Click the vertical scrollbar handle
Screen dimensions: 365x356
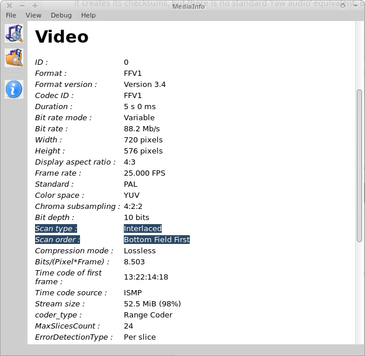coord(359,165)
